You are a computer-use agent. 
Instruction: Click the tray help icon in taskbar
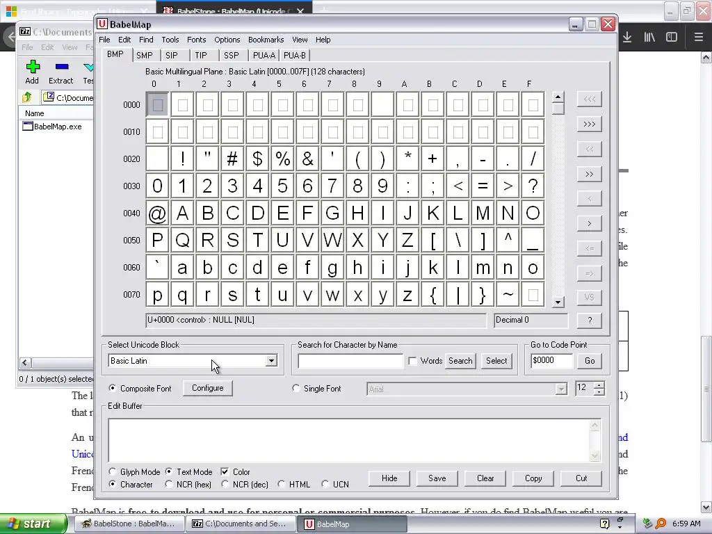[604, 524]
